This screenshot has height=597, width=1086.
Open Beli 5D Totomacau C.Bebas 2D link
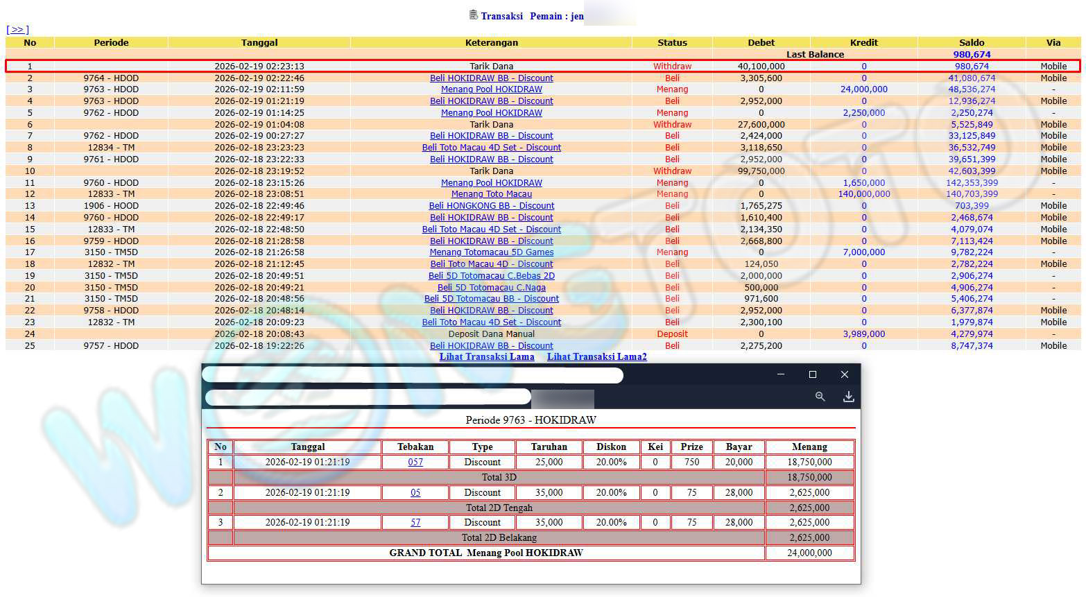(491, 276)
